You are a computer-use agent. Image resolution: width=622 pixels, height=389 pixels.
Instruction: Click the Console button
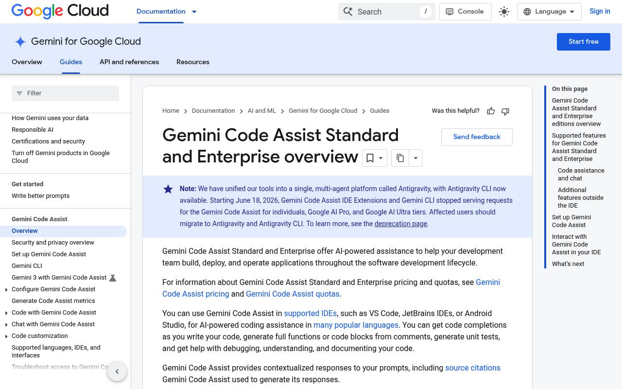465,12
